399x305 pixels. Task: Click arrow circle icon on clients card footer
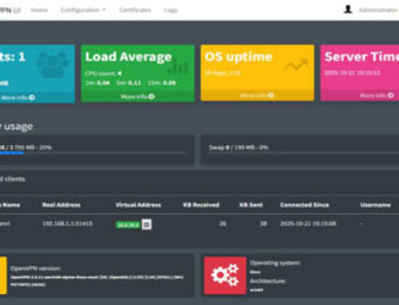(x=32, y=97)
